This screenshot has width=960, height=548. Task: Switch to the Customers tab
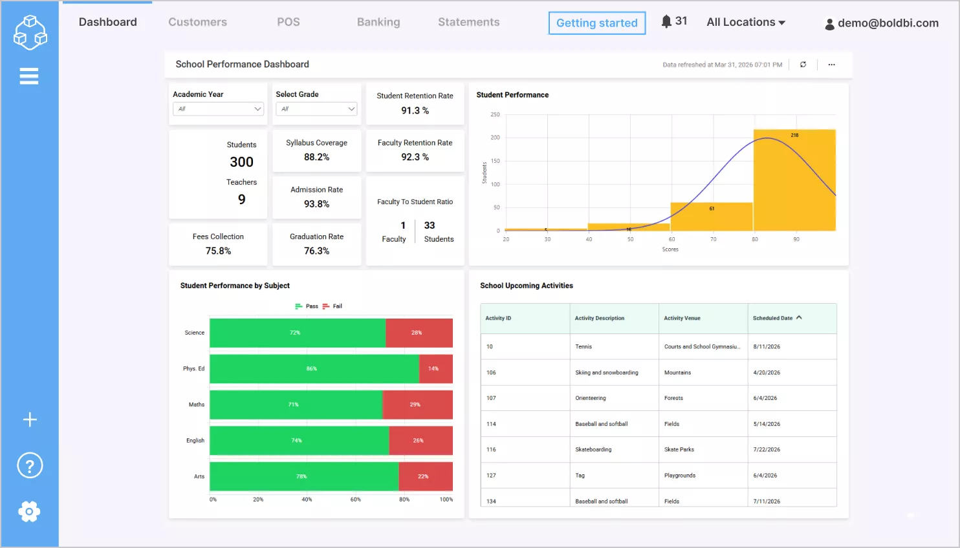pyautogui.click(x=197, y=21)
